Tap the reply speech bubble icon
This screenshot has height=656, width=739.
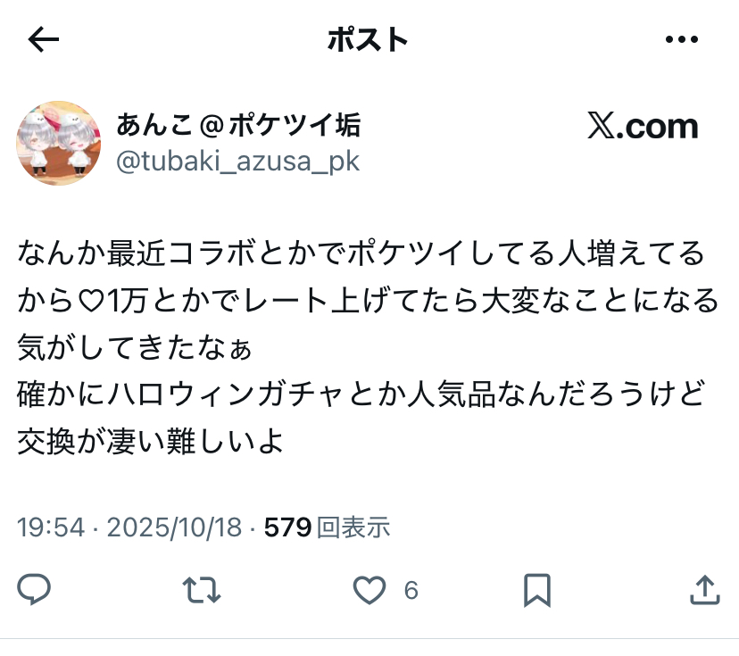[34, 589]
